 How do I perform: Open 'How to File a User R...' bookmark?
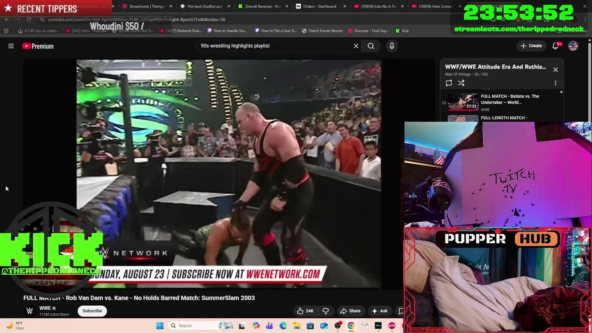276,31
